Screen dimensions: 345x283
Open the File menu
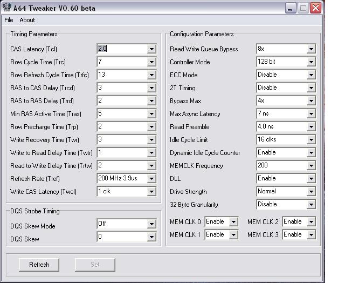point(9,20)
